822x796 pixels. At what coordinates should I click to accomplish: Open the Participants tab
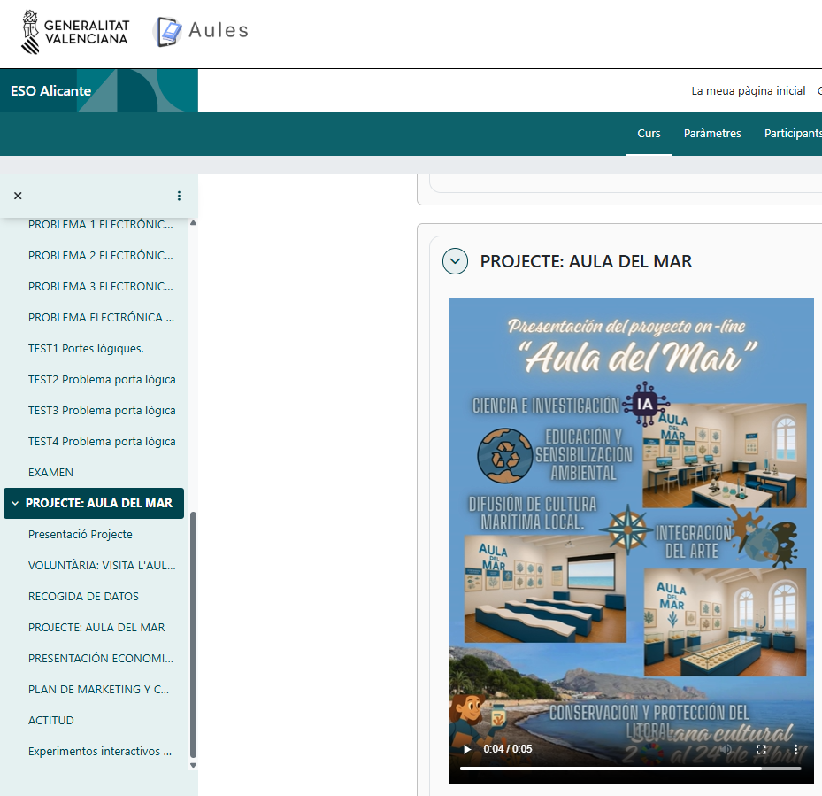793,134
